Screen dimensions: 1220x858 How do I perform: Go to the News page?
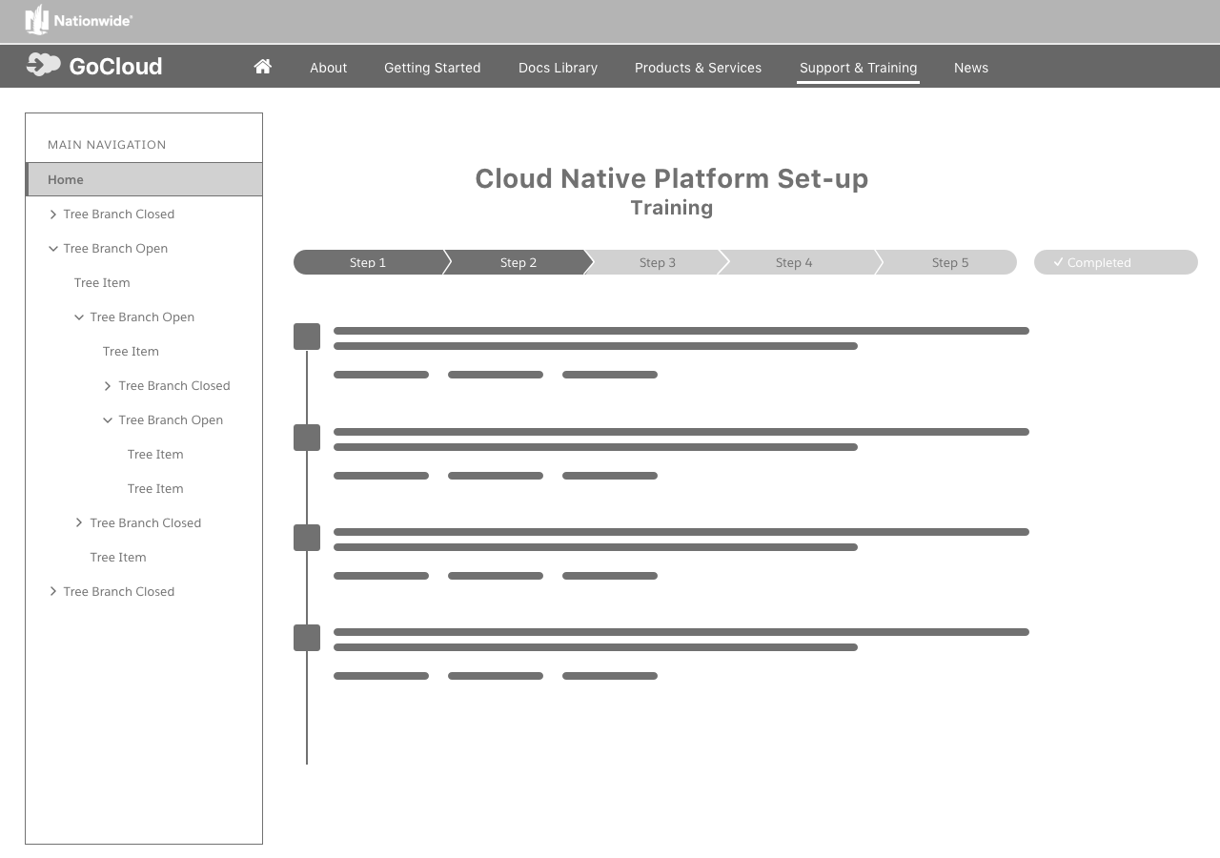(x=970, y=68)
